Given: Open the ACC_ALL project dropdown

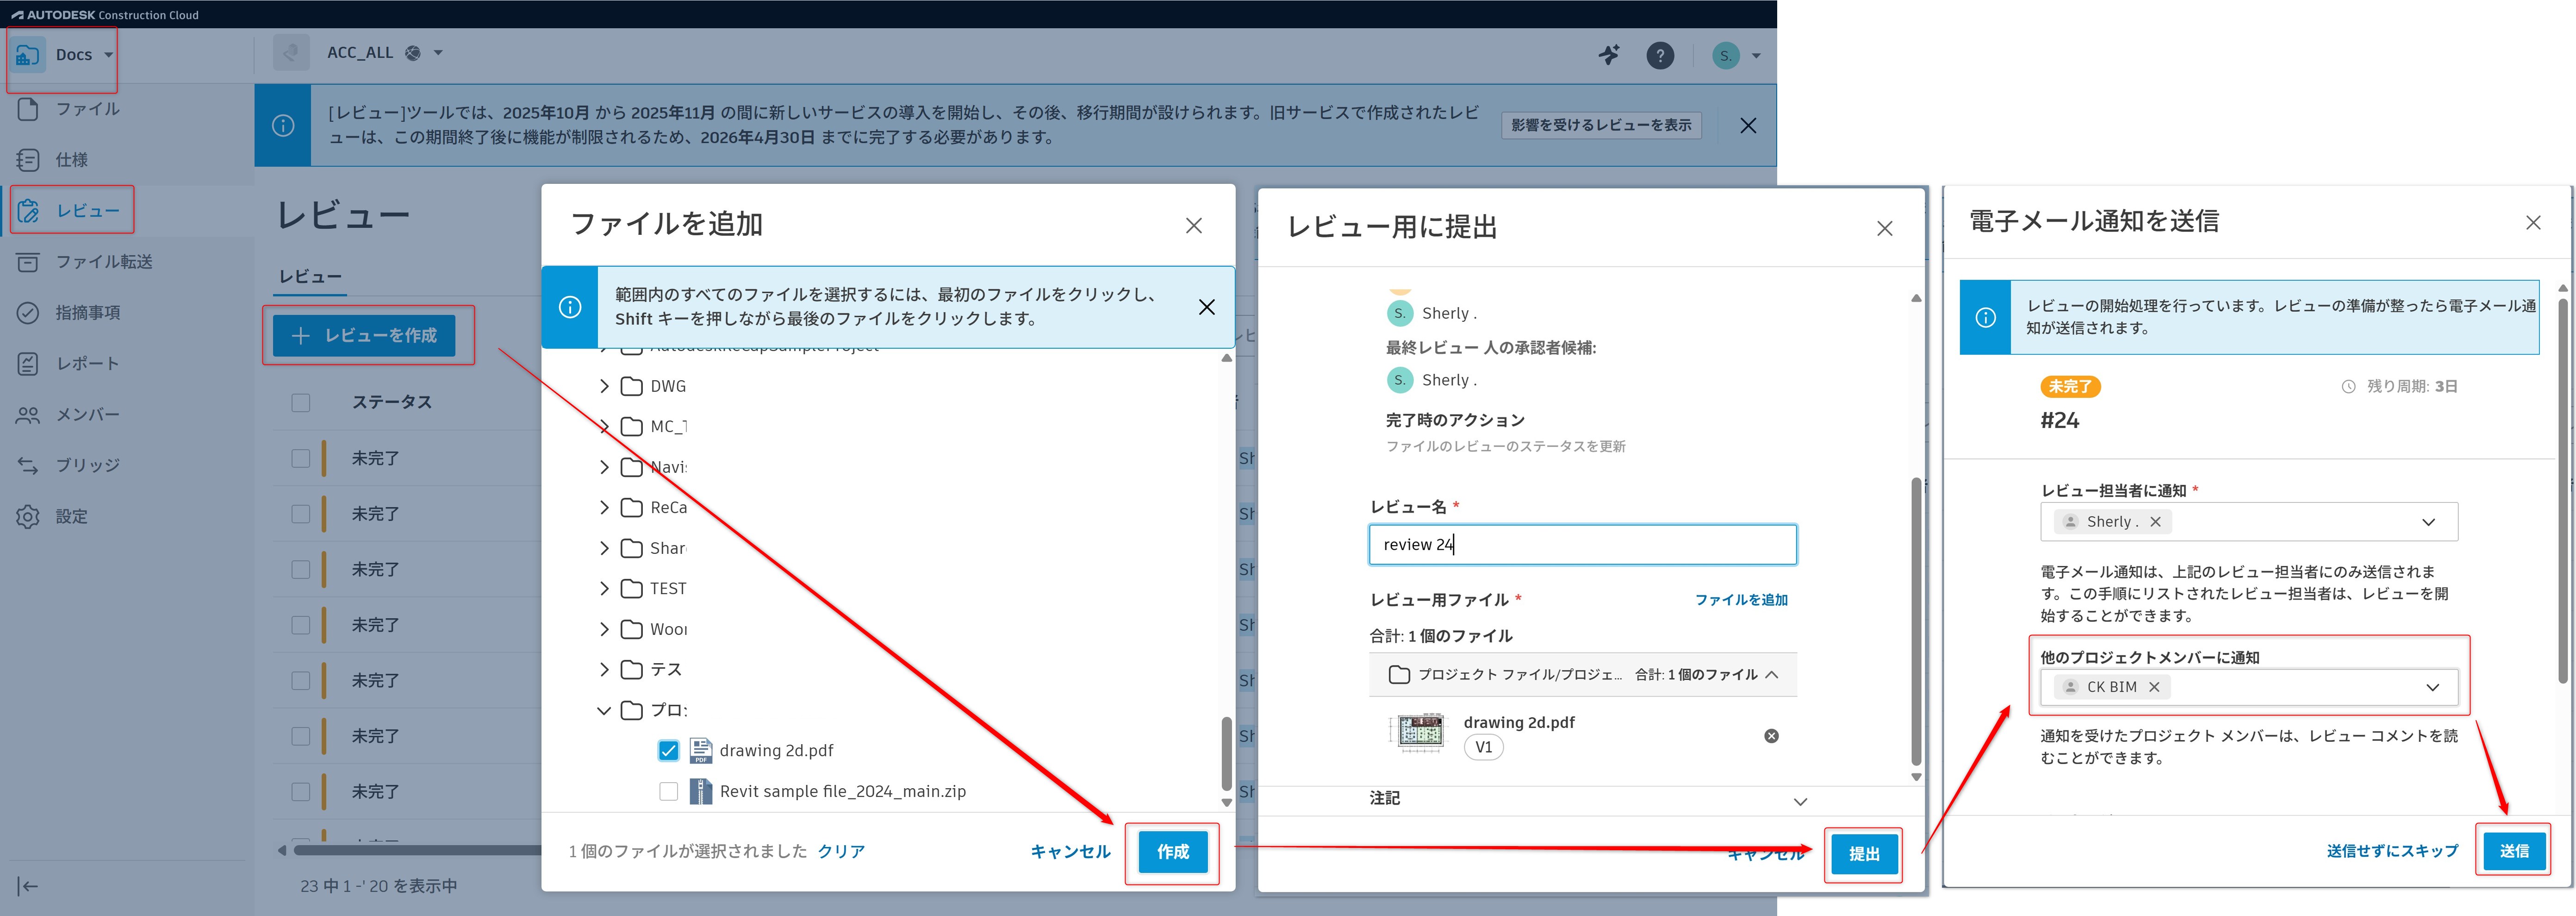Looking at the screenshot, I should tap(438, 53).
